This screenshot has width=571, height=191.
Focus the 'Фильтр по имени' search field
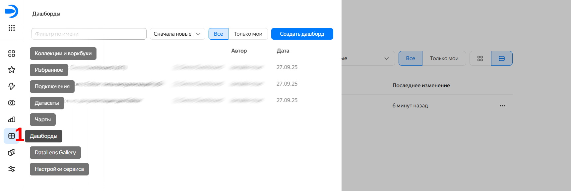89,34
